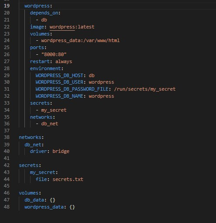The height and width of the screenshot is (223, 216).
Task: Click the 'wordpress:' service key on line 19
Action: pos(38,6)
